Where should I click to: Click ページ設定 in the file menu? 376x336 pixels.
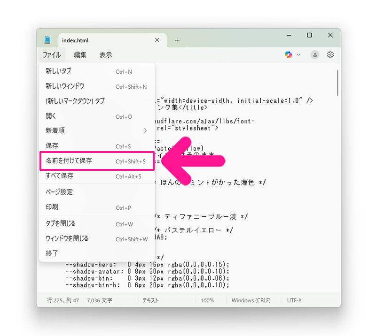coord(59,192)
